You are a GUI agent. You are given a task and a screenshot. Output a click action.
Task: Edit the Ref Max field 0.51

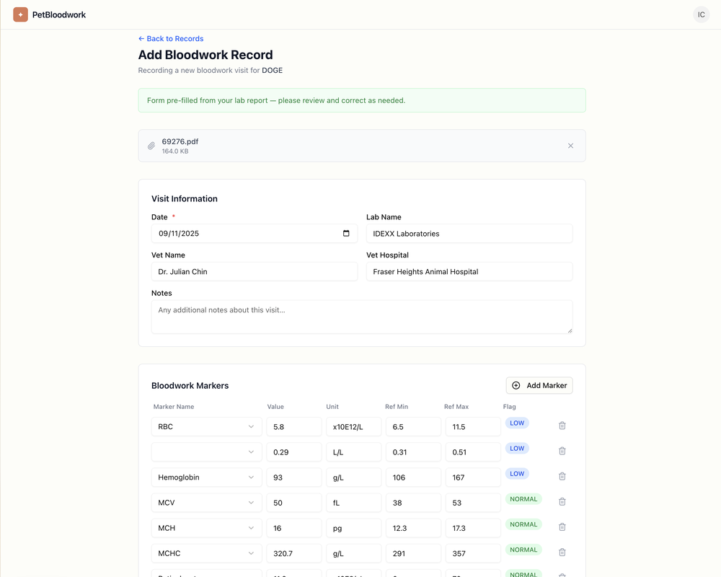[x=473, y=452]
